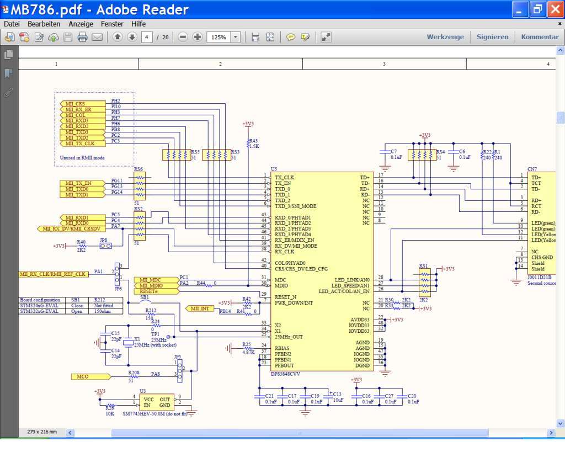Open the add text and sign tool icon

coord(39,37)
